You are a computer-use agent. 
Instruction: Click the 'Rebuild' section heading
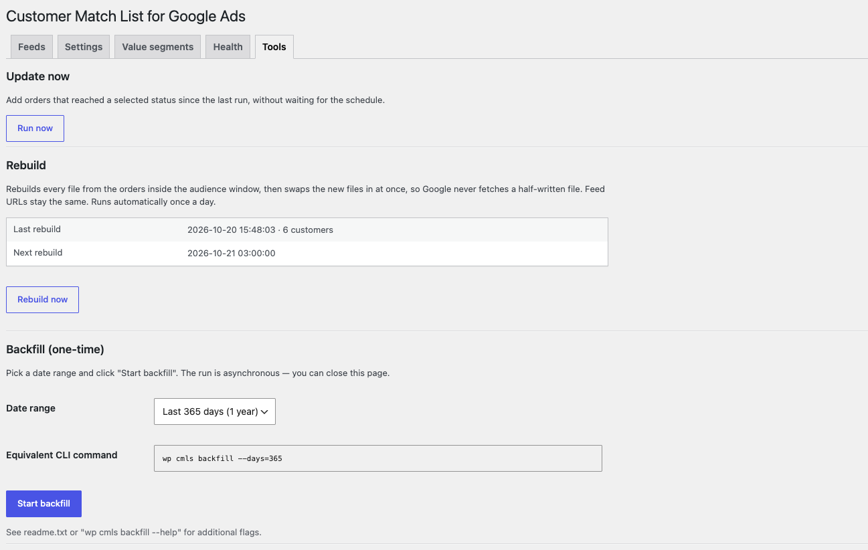[x=26, y=165]
